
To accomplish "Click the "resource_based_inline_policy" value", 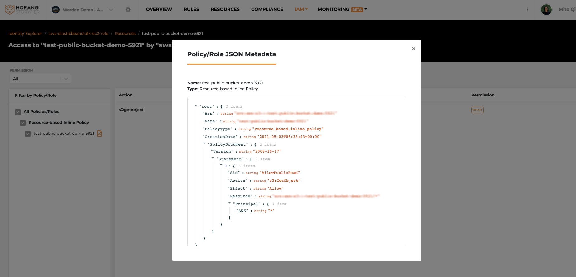I will pos(288,129).
